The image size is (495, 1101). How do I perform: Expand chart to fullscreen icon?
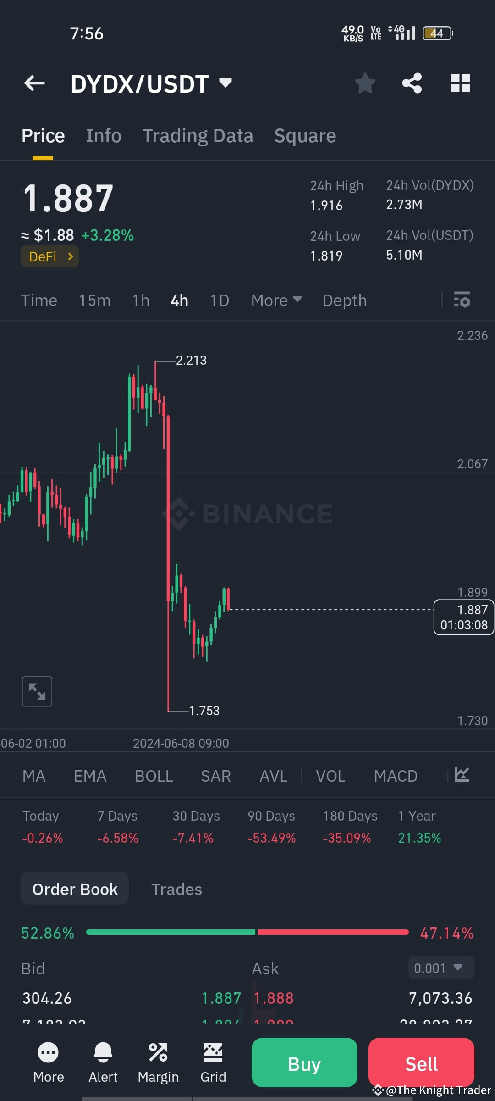(37, 691)
